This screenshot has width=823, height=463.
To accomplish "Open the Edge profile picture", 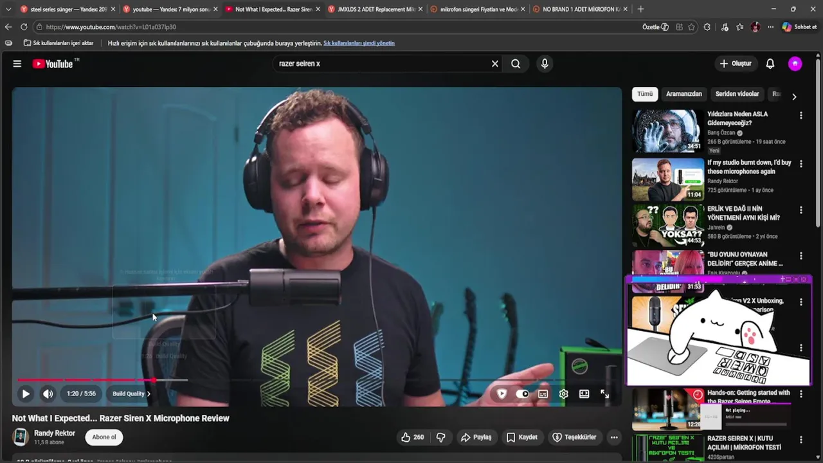I will pos(755,27).
